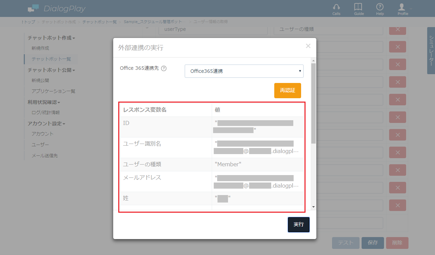Select アプリケーション一覧 in sidebar
Screen dimensions: 435x255
53,91
